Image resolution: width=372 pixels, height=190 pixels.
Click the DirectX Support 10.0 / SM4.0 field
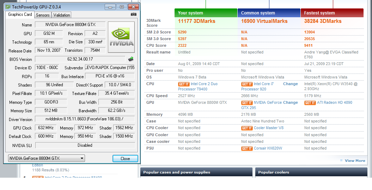tap(120, 85)
